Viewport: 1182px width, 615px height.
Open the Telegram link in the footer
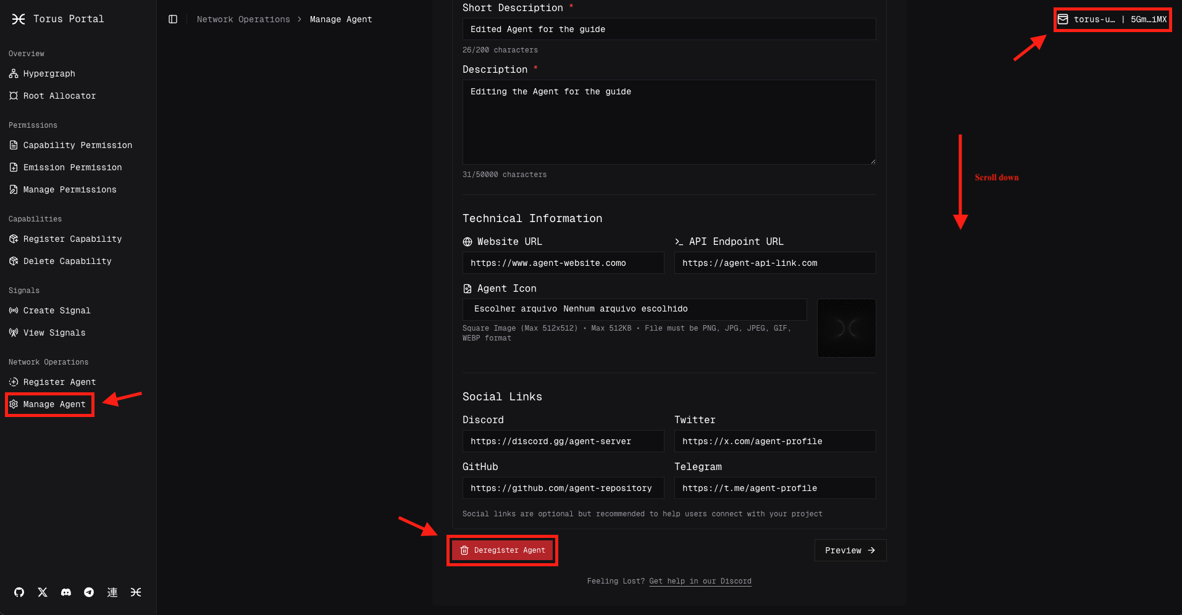pos(88,592)
